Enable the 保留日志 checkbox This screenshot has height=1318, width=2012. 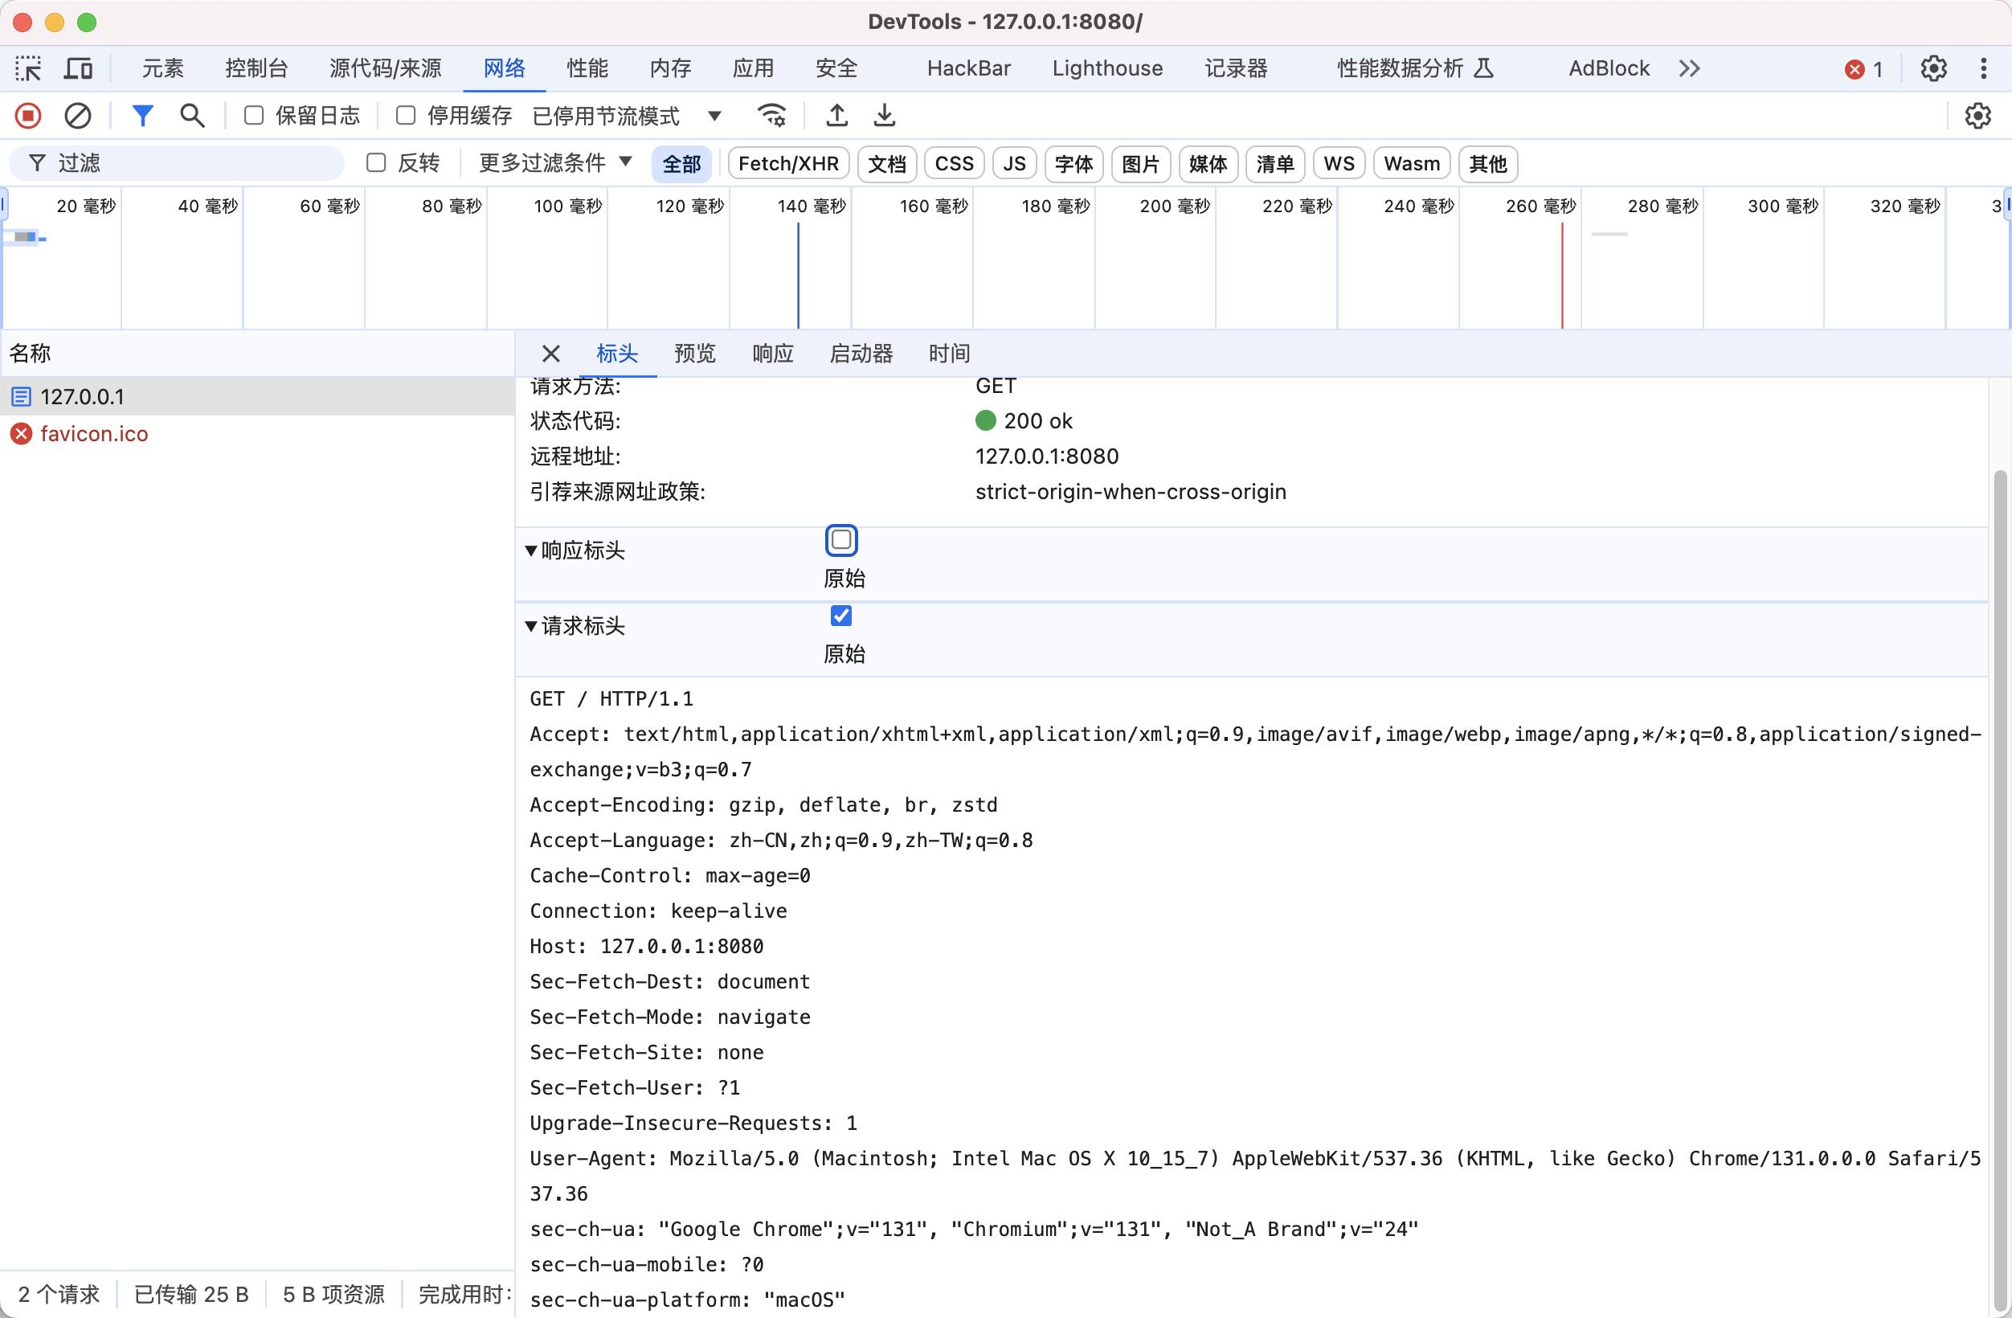click(x=254, y=116)
